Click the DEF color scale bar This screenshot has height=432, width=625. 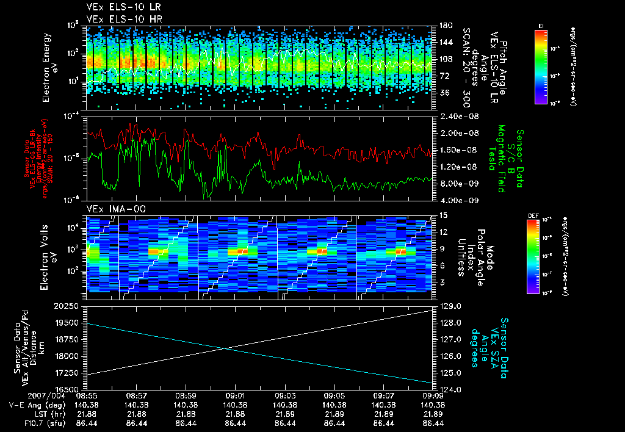(x=533, y=257)
